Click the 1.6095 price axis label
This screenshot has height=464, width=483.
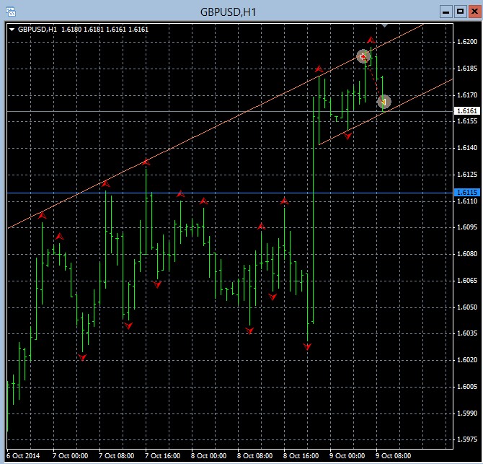click(x=467, y=227)
